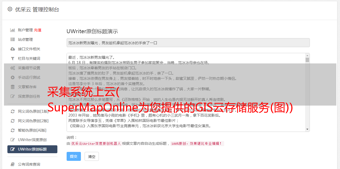Click the 100%原创，效果堪比专业编辑！ highlighted text
The width and height of the screenshot is (340, 169).
click(x=197, y=144)
